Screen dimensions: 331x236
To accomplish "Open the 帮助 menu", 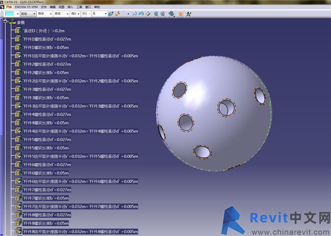I will (x=97, y=7).
